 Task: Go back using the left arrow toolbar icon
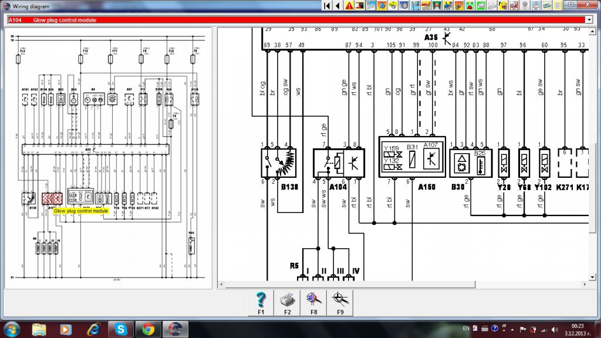(337, 6)
